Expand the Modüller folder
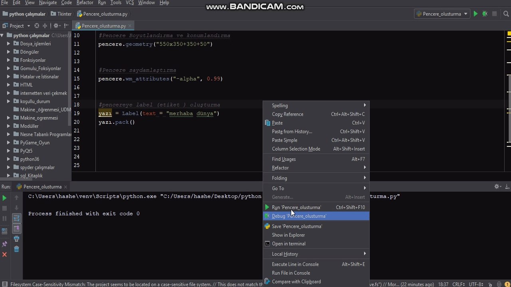Screen dimensions: 511x287 click(x=8, y=126)
